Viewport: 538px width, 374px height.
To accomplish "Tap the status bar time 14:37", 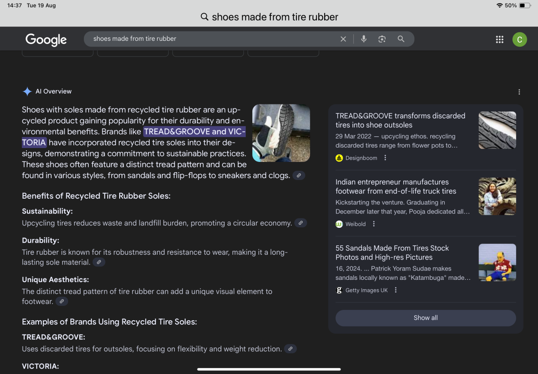I will (x=14, y=5).
